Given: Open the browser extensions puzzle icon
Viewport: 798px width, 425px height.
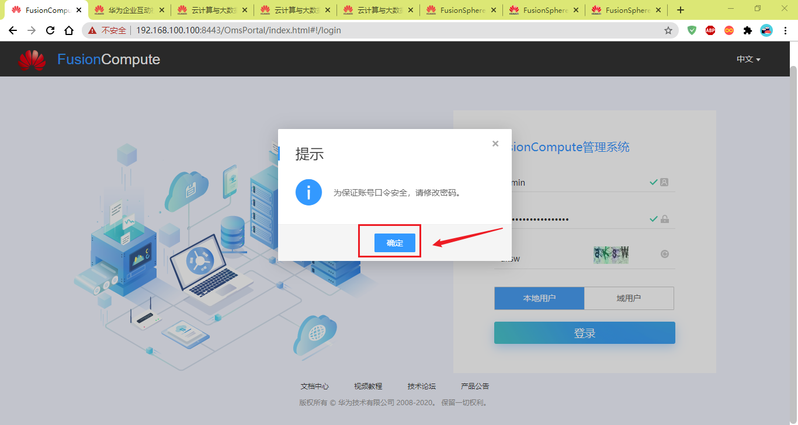Looking at the screenshot, I should click(747, 30).
